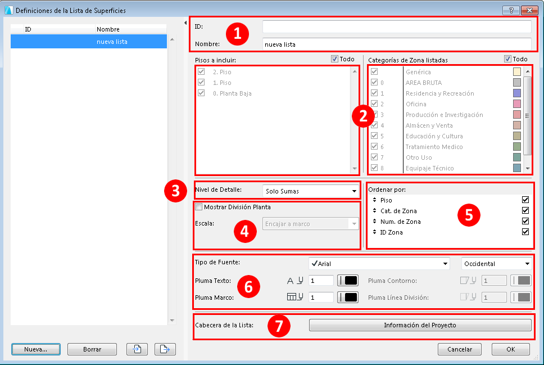Click the export list definition icon button
Image resolution: width=544 pixels, height=365 pixels.
[165, 349]
